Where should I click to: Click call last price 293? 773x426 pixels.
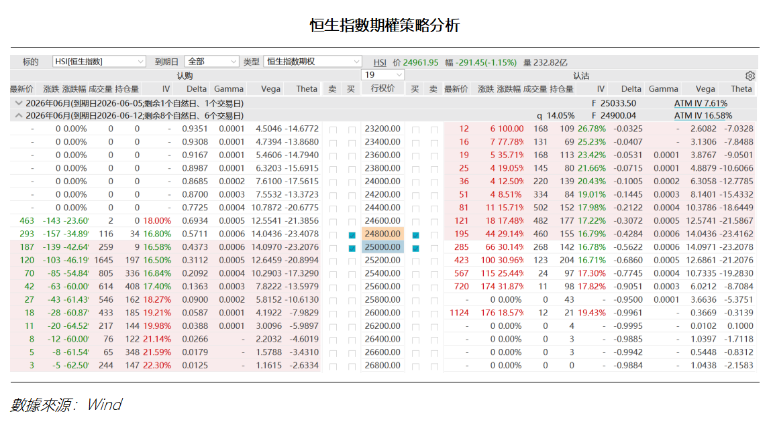click(x=27, y=234)
